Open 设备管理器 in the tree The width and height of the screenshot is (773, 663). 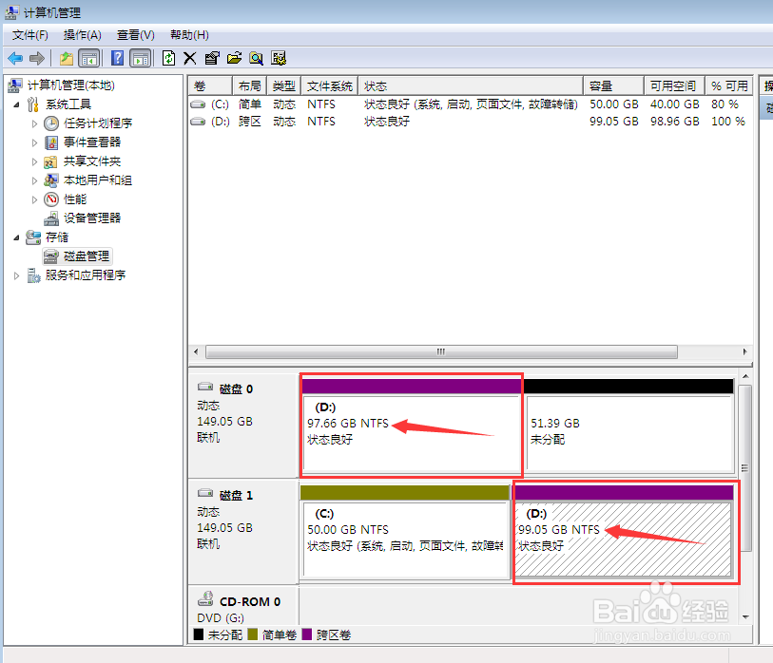(92, 218)
